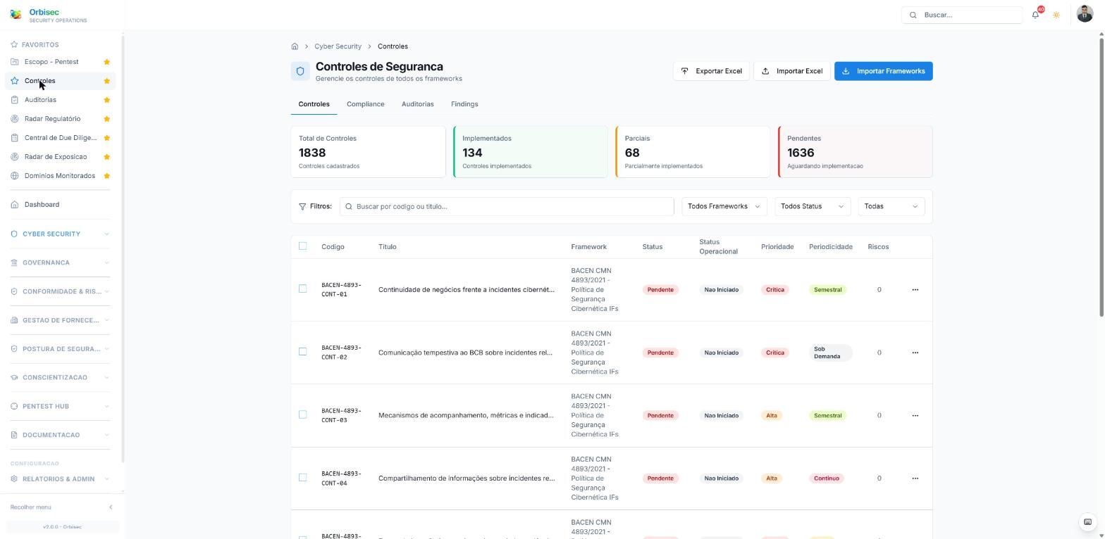The width and height of the screenshot is (1105, 539).
Task: Unfavorite Central de Due Diligence star
Action: pos(106,138)
